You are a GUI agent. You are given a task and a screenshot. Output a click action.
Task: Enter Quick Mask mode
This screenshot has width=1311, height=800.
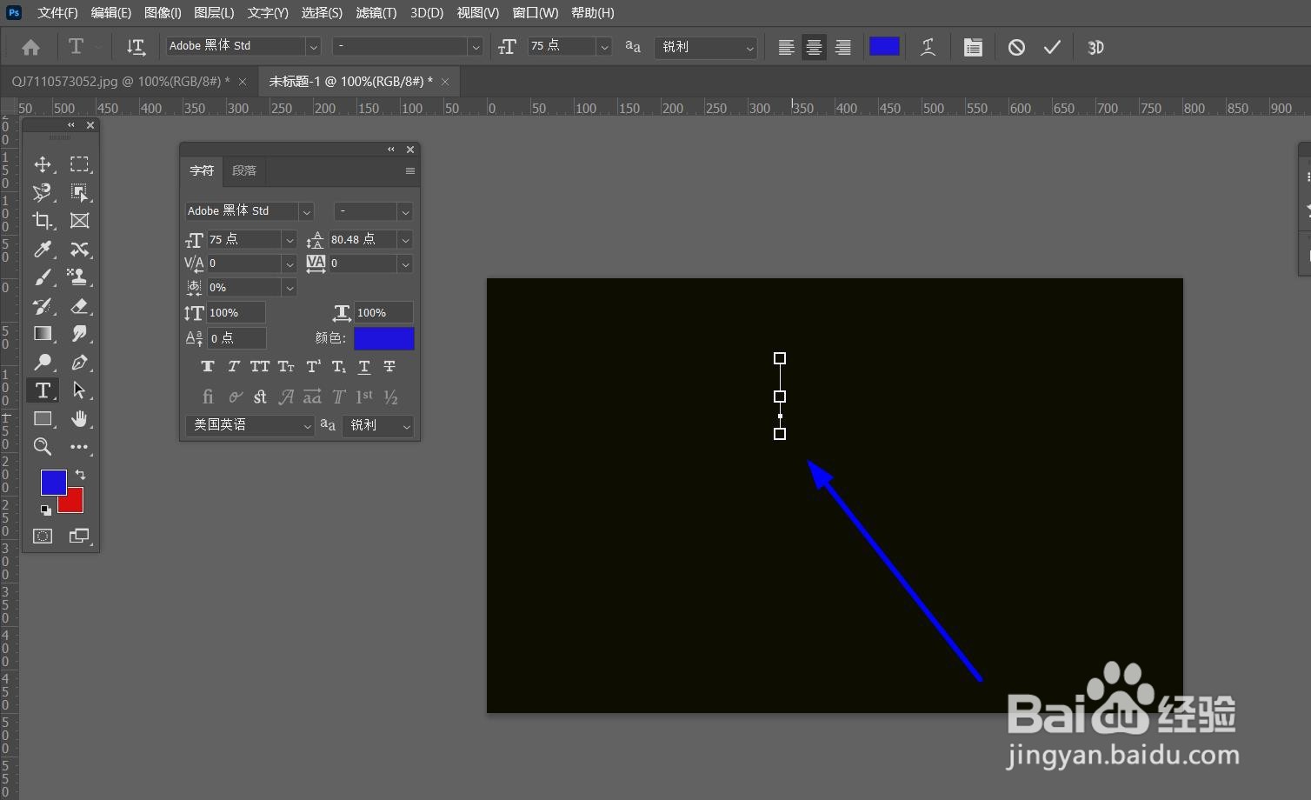click(43, 536)
